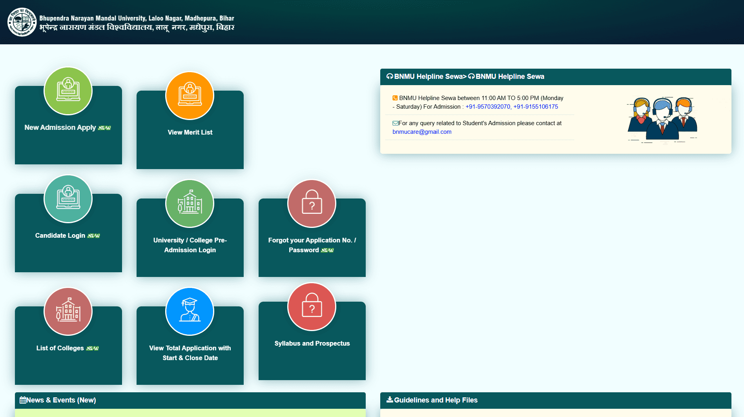Click the orange phone icon in helpline panel
This screenshot has height=417, width=744.
395,98
